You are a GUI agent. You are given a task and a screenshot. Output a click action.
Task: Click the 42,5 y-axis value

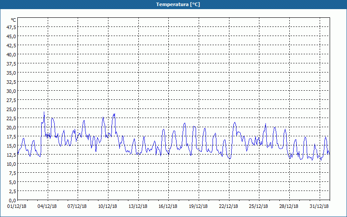(12, 46)
